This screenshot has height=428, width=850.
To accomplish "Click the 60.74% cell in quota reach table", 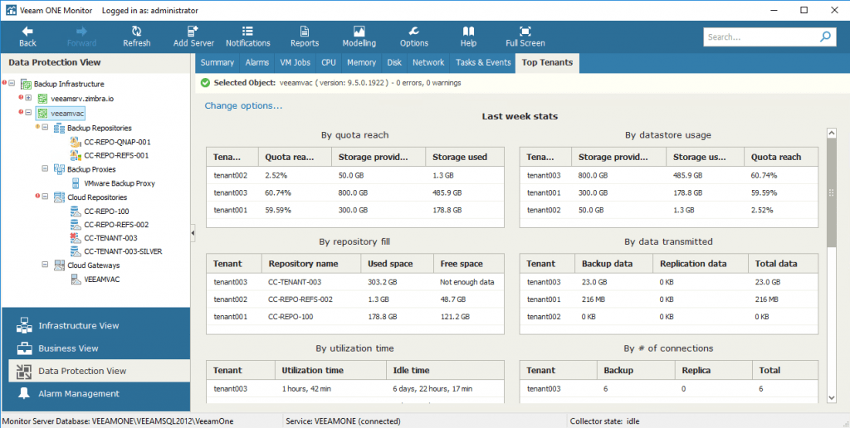I will (x=277, y=193).
